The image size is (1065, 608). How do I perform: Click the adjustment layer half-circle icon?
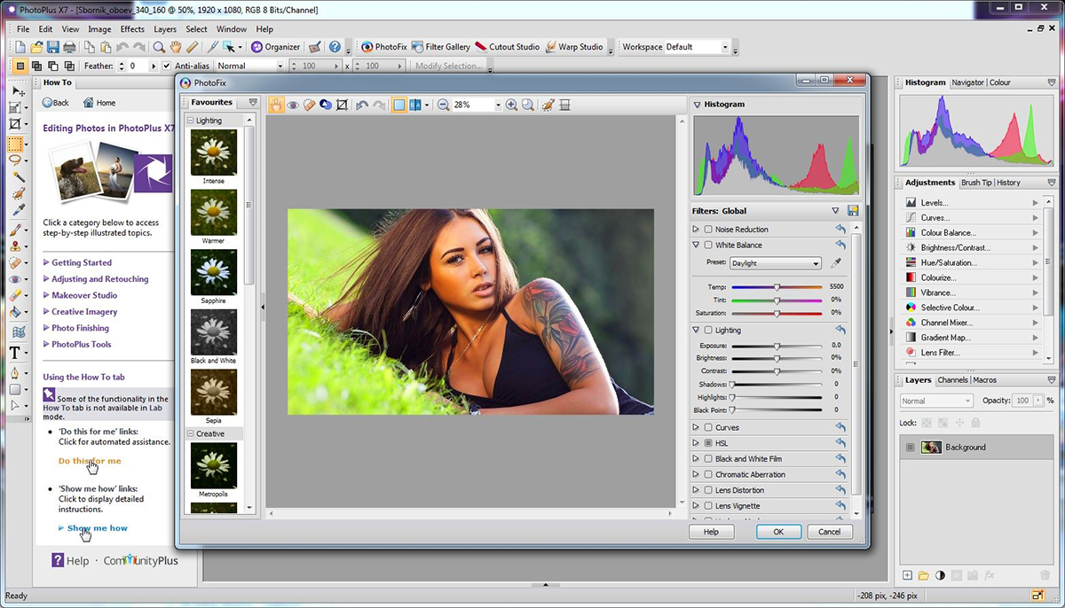click(940, 576)
